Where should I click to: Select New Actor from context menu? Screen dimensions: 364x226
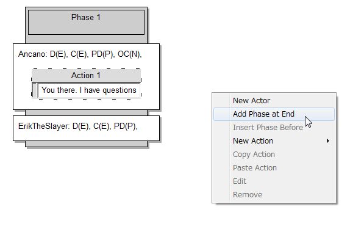point(274,100)
